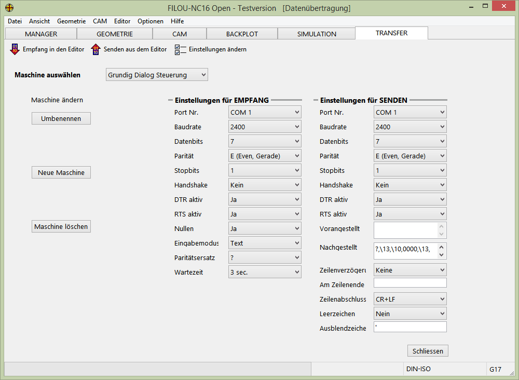The image size is (519, 380).
Task: Open EMPFANG Datenbits dropdown
Action: [x=265, y=141]
